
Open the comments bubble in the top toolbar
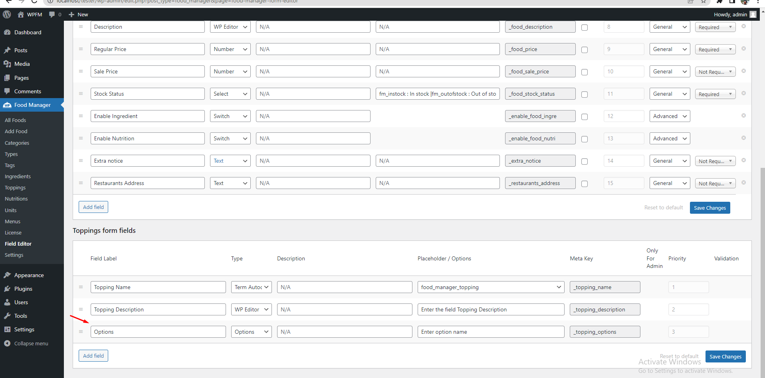point(52,14)
